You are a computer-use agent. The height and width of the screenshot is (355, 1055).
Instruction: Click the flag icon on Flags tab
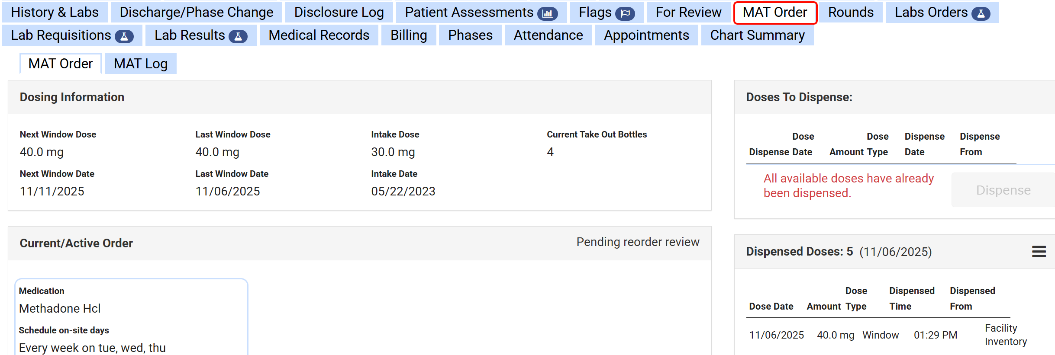[x=625, y=13]
